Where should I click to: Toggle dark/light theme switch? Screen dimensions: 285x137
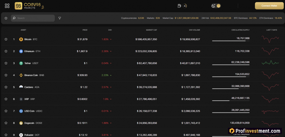(x=216, y=6)
